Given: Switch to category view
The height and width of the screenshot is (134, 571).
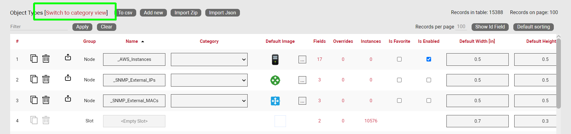Looking at the screenshot, I should 76,13.
